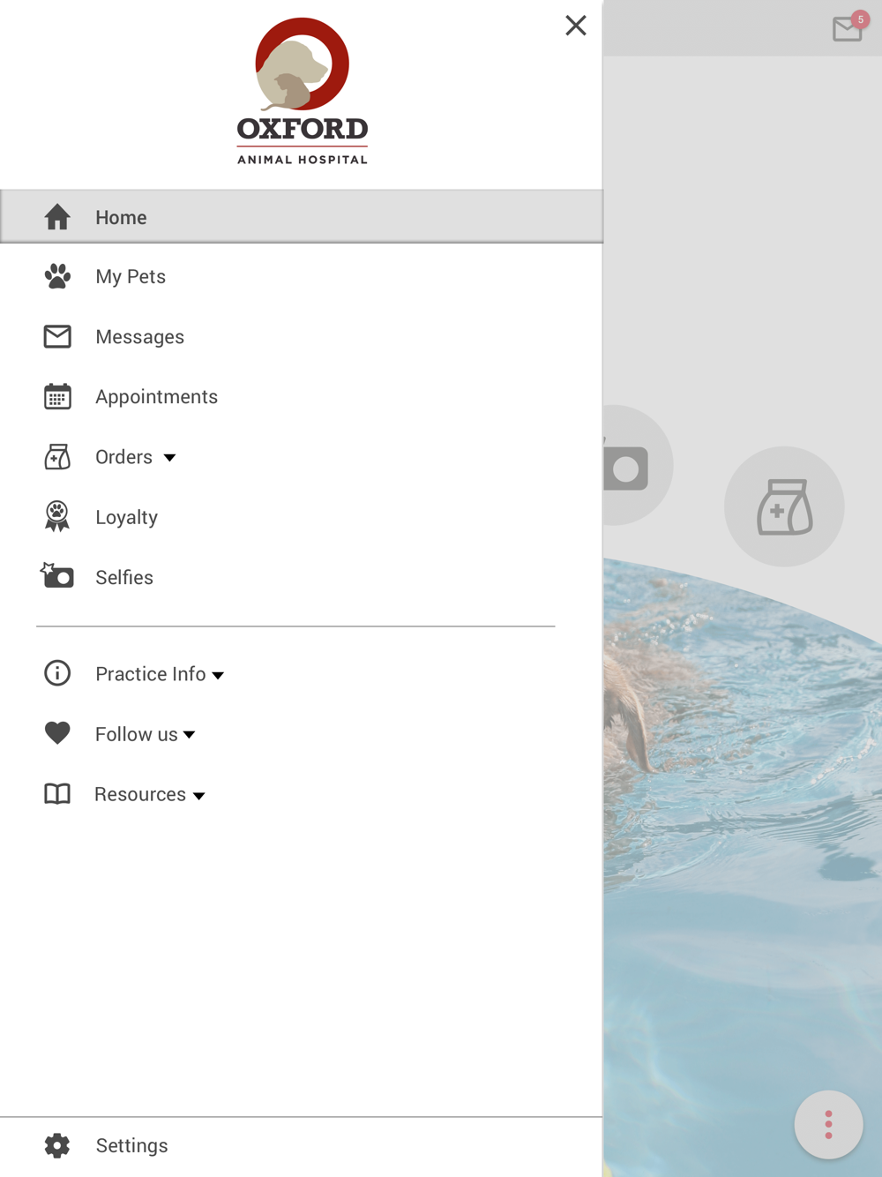Screen dimensions: 882x1177
Task: Open the three-dot floating action button
Action: [828, 1125]
